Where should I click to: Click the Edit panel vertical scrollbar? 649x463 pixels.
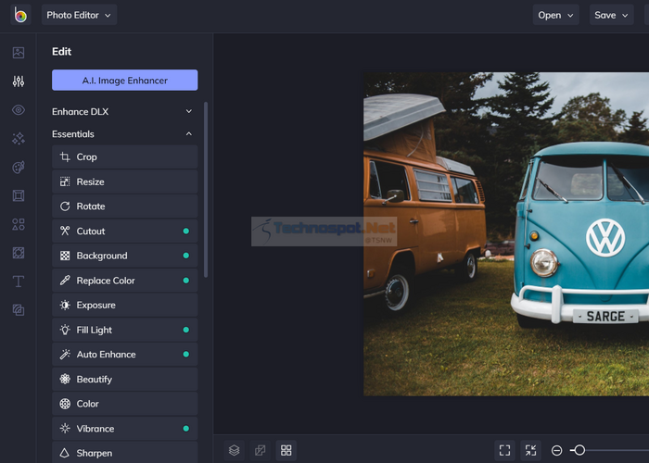(206, 190)
